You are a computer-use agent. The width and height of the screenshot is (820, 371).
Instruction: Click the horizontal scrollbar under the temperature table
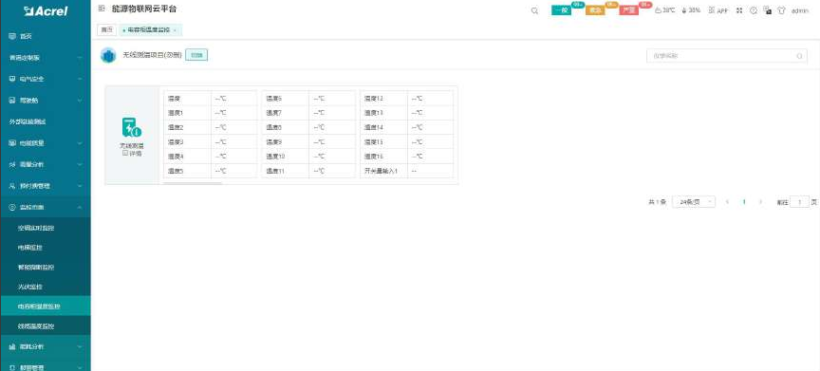(193, 183)
